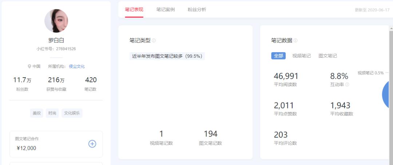Click the 图文笔记数 label
This screenshot has width=393, height=165.
click(211, 143)
